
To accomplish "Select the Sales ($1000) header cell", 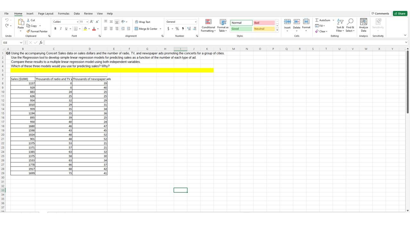I will (23, 79).
